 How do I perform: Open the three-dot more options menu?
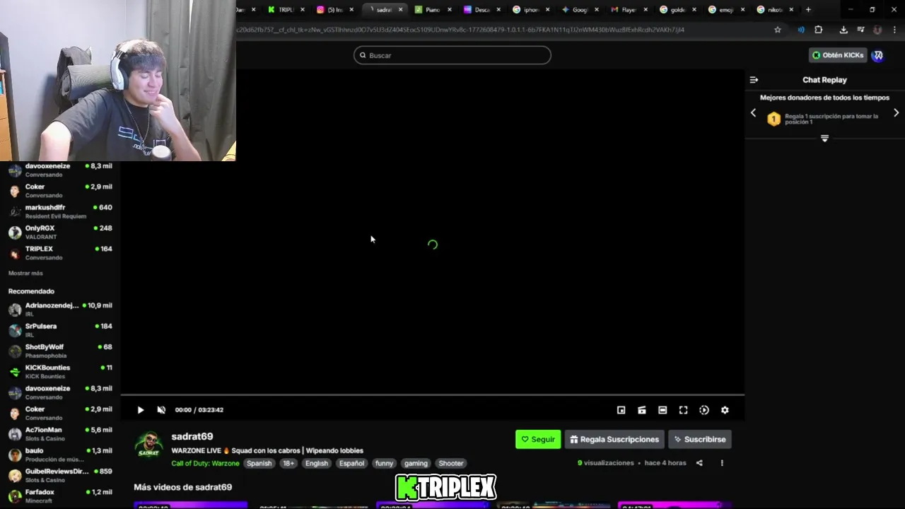click(x=722, y=463)
